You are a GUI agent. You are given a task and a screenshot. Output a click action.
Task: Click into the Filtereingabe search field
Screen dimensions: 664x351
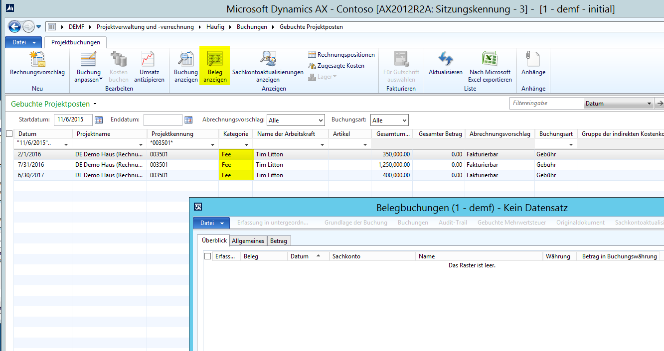(545, 104)
